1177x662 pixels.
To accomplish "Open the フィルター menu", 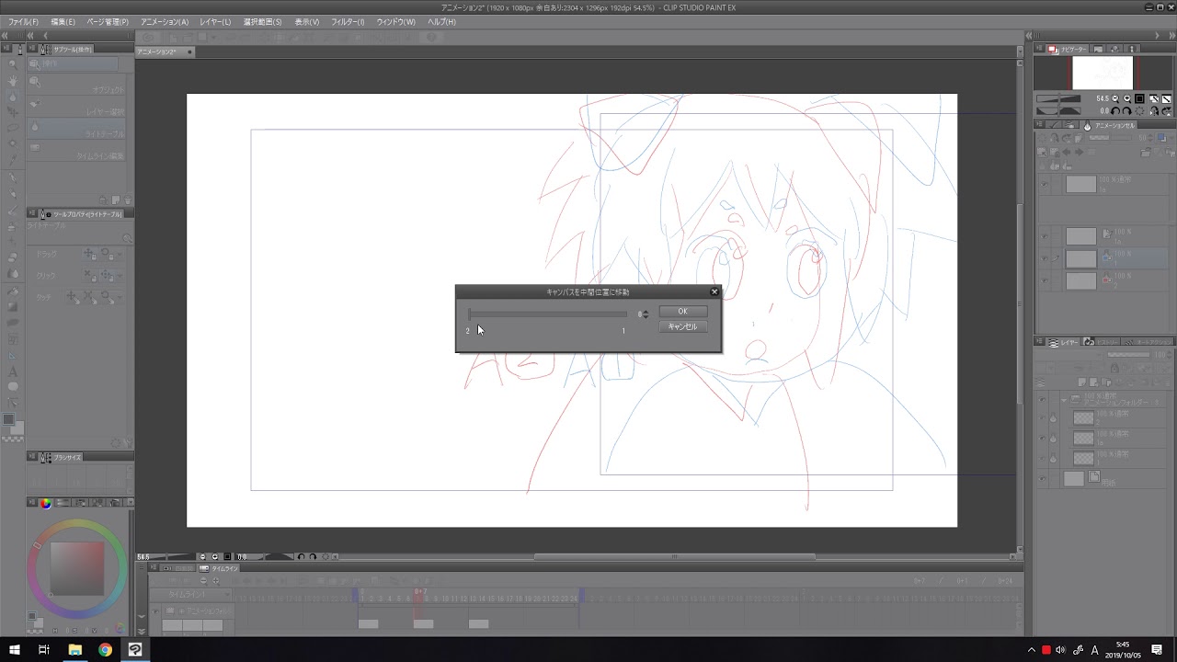I will (348, 21).
